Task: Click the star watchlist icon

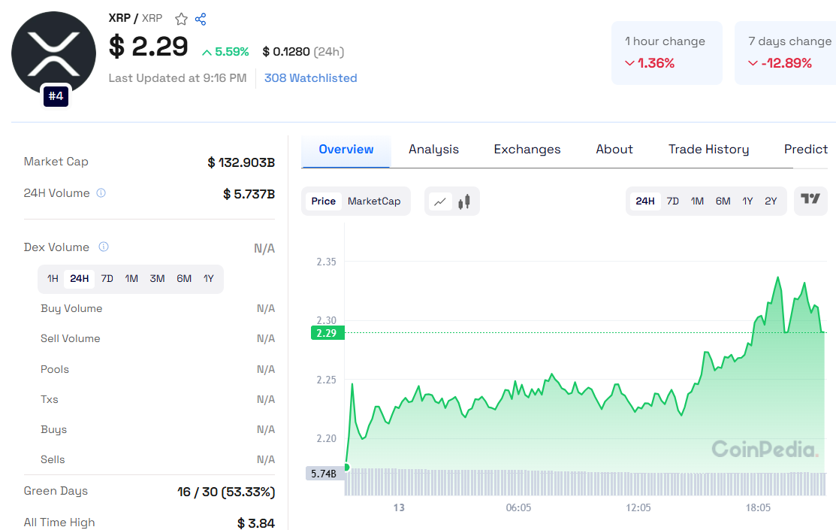Action: (x=181, y=20)
